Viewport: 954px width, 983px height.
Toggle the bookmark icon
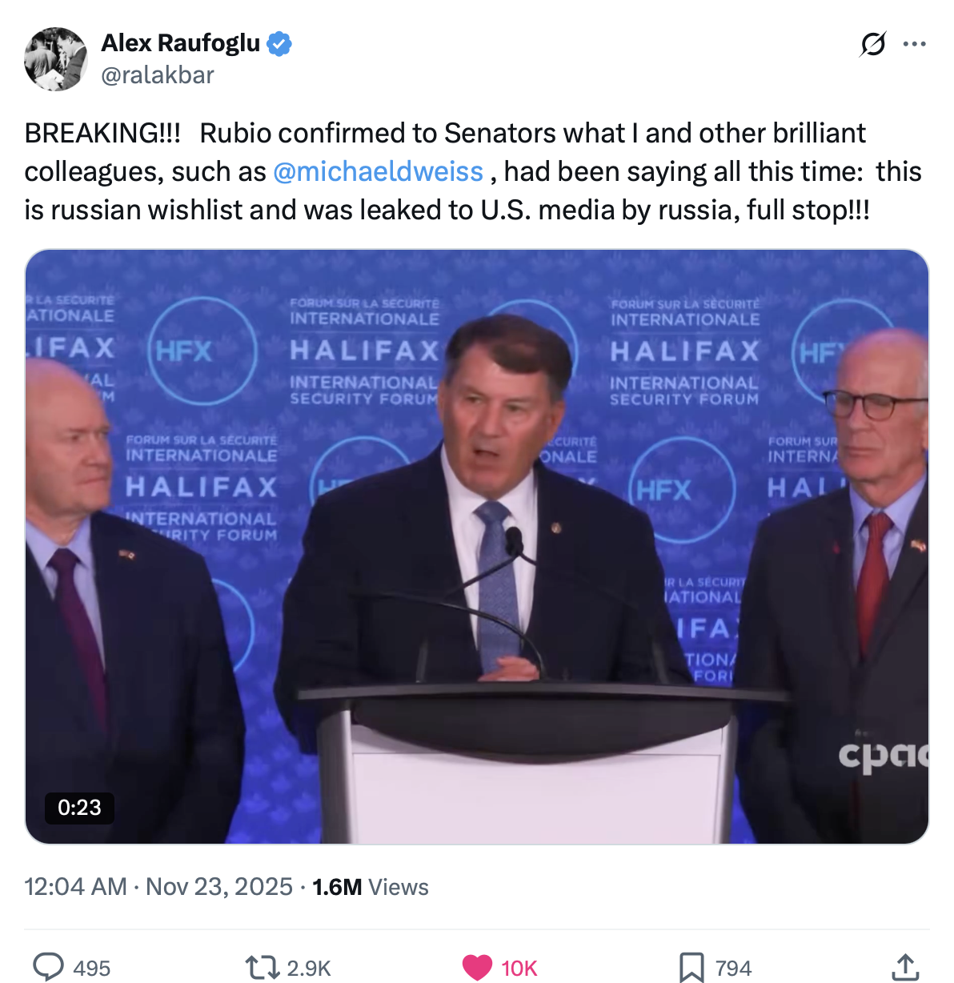[x=691, y=968]
